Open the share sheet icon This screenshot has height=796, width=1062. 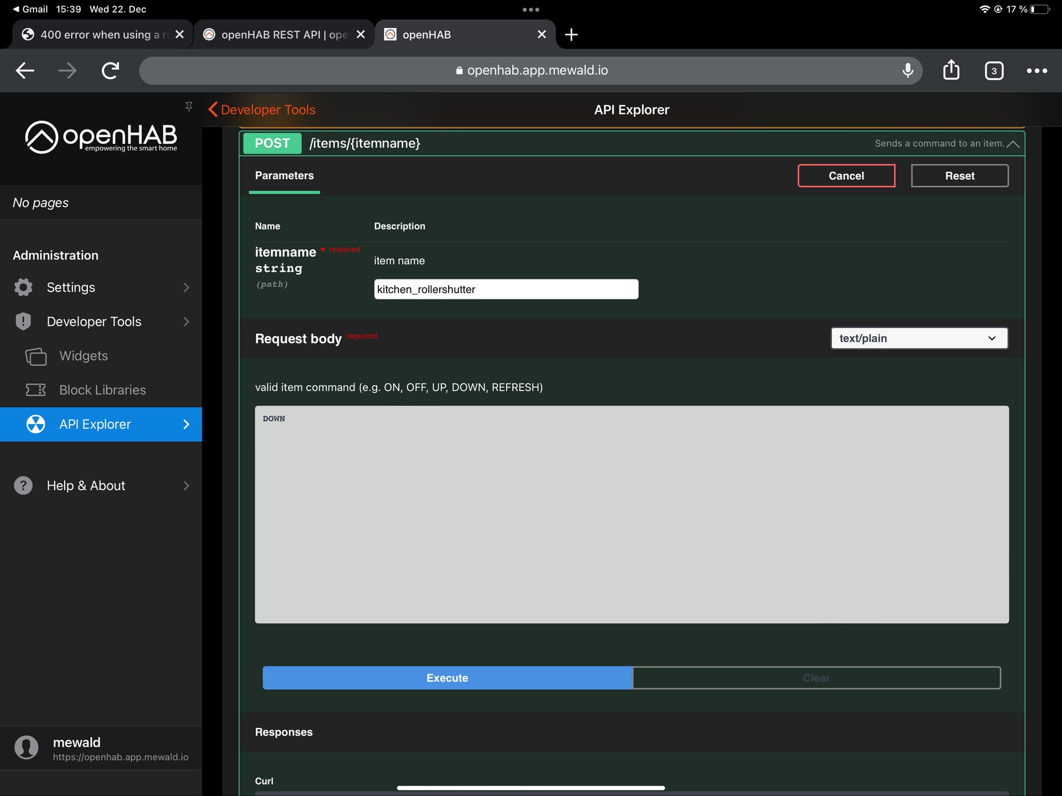point(951,70)
